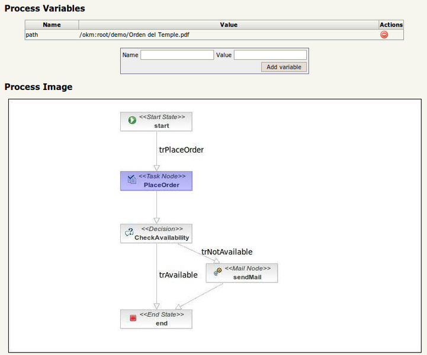Click the Name column header

[52, 25]
